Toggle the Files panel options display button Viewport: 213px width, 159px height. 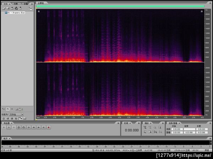click(30, 8)
